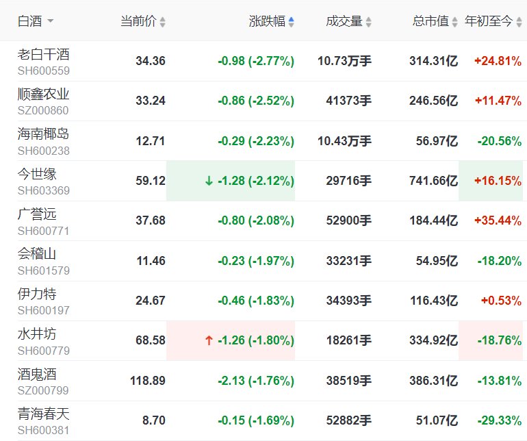Screen dimensions: 527x441
Task: Open the 白酒 sector dropdown
Action: [x=36, y=21]
